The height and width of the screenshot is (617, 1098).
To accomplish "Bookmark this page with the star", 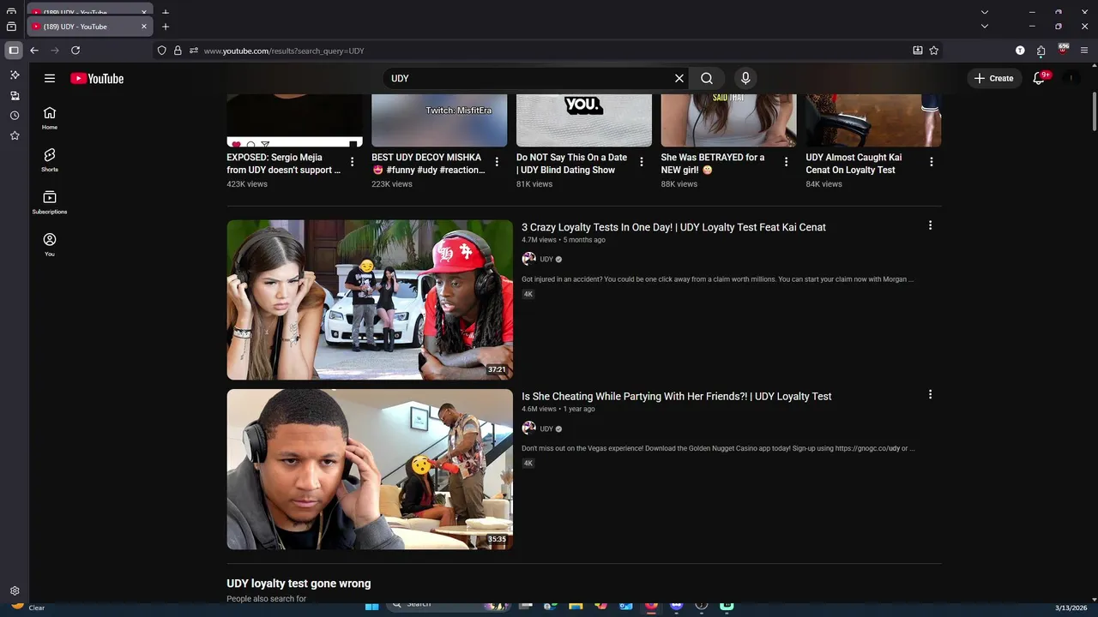I will pos(934,51).
